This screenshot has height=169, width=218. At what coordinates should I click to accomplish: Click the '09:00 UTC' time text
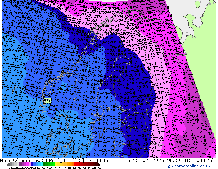[x=179, y=161]
